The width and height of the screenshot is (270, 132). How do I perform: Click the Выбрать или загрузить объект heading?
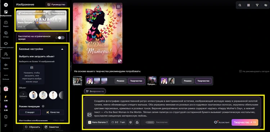(x=37, y=56)
